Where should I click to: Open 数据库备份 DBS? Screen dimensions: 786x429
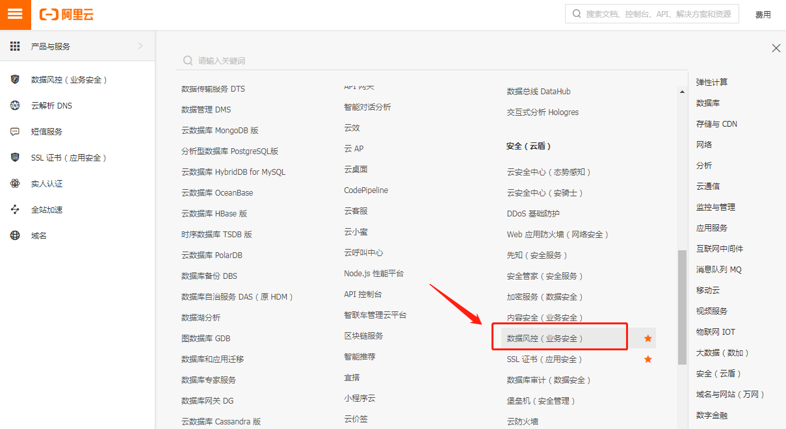[x=209, y=276]
